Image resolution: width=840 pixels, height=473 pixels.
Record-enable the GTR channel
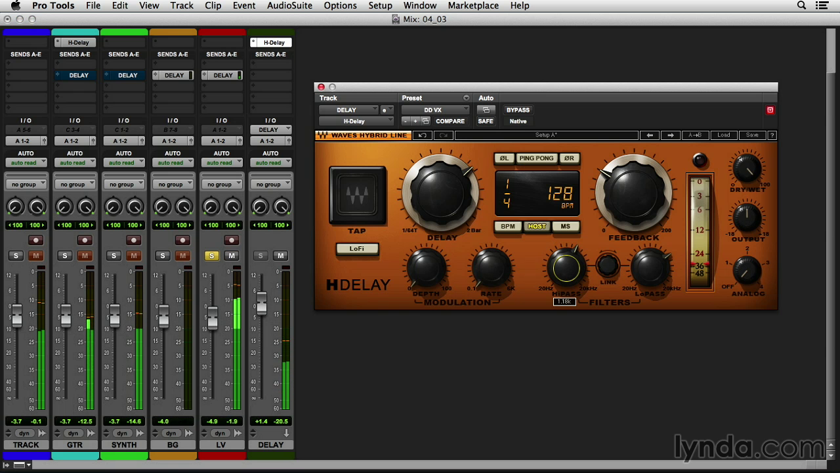[84, 240]
